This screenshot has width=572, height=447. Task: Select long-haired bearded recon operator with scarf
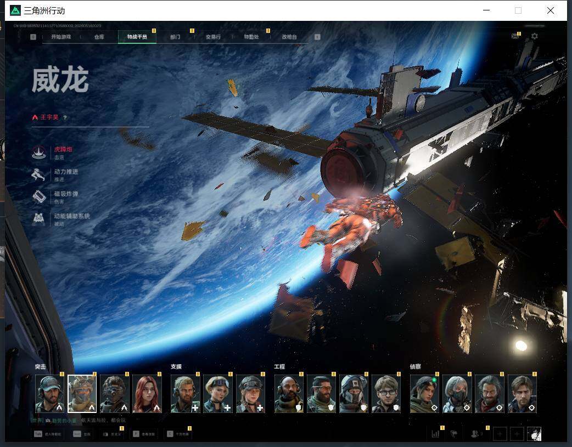tap(490, 394)
